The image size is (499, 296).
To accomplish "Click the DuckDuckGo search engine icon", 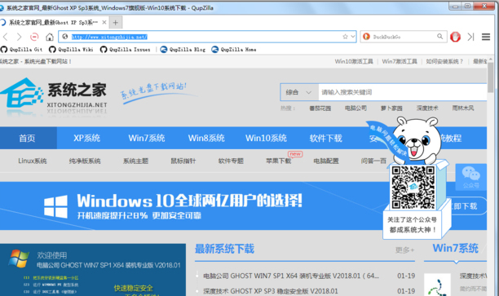I will tap(367, 37).
